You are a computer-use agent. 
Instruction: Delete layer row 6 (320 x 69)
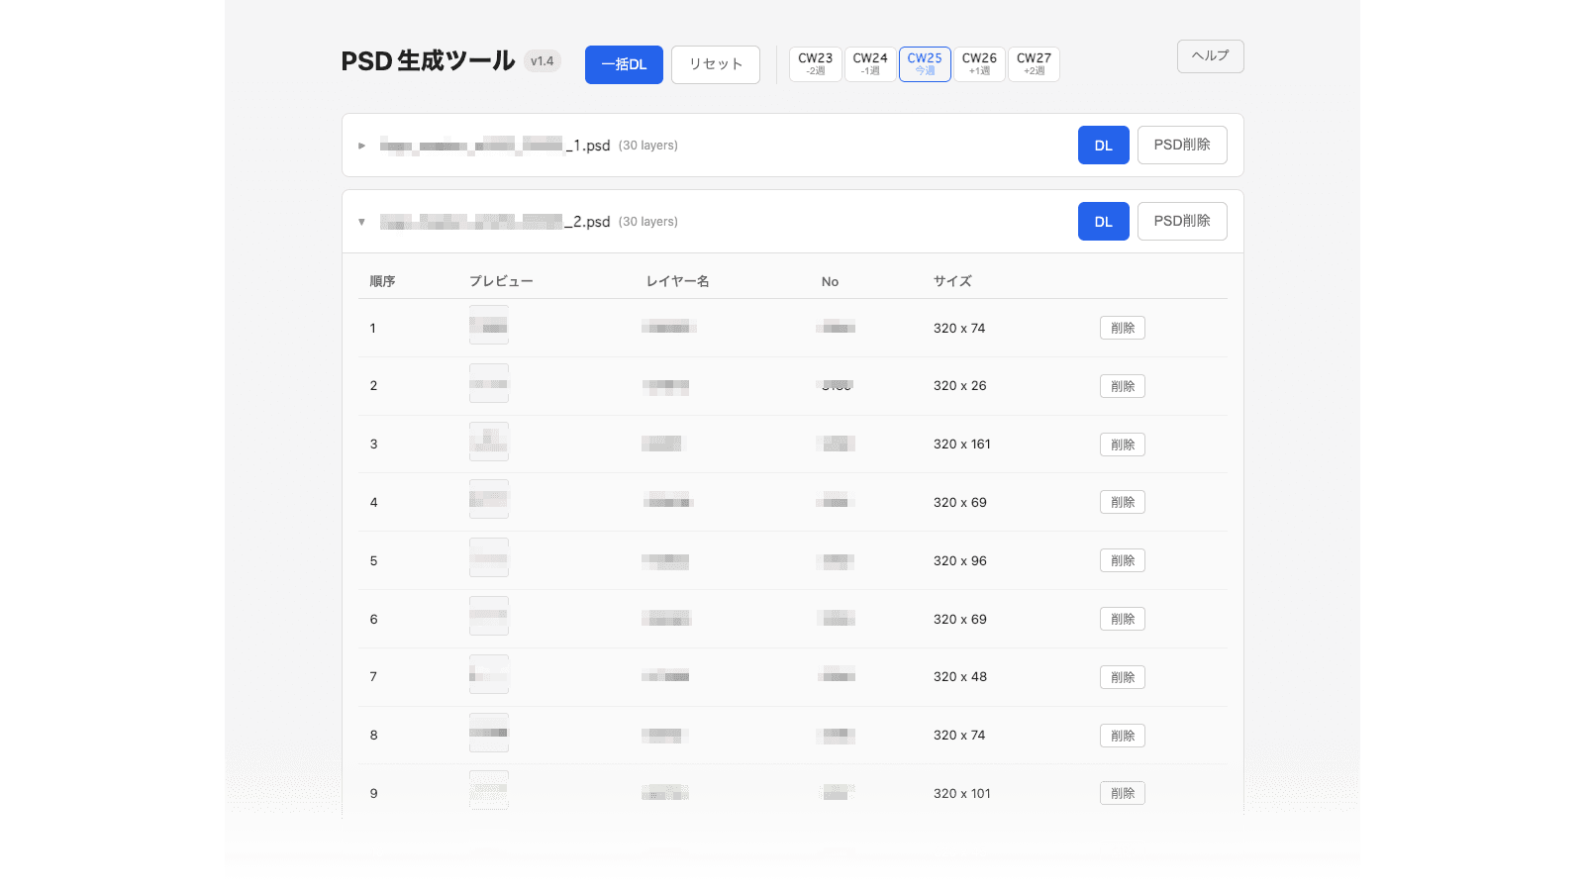[x=1123, y=619]
